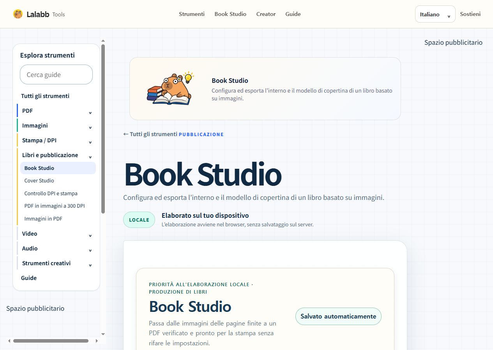This screenshot has width=493, height=350.
Task: Click the Stampa / DPI label
Action: pos(39,140)
